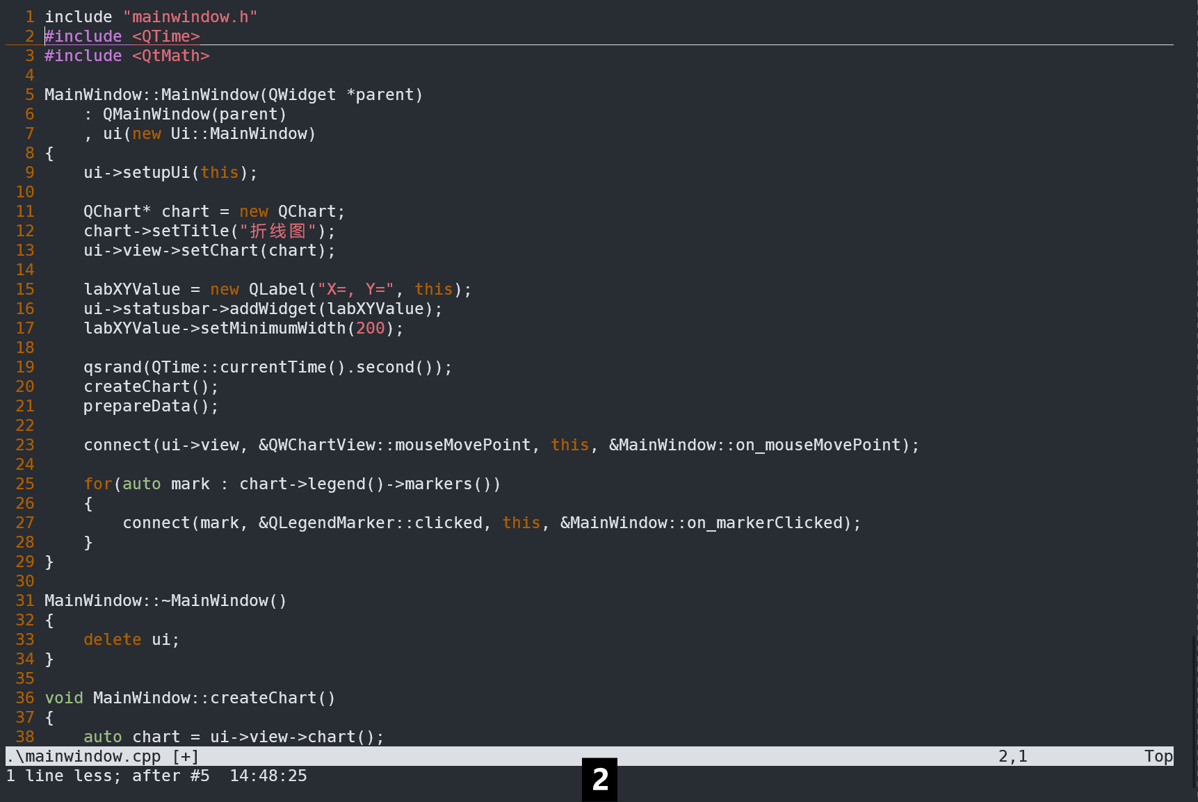Click "<QtMath>" on line 3
The image size is (1198, 802).
(171, 56)
